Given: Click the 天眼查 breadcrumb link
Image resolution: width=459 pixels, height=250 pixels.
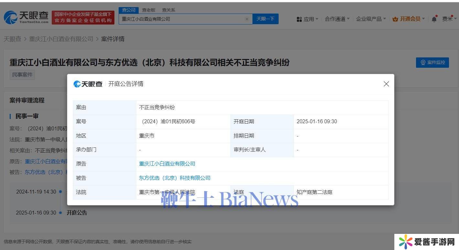Looking at the screenshot, I should click(x=12, y=39).
